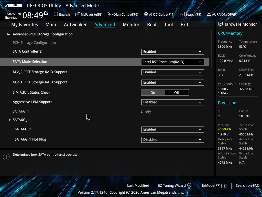This screenshot has width=262, height=197.
Task: Click the EZ Tuning Wizard lightbulb icon
Action: point(189,186)
